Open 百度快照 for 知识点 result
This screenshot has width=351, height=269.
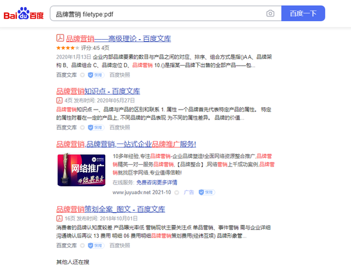click(120, 128)
